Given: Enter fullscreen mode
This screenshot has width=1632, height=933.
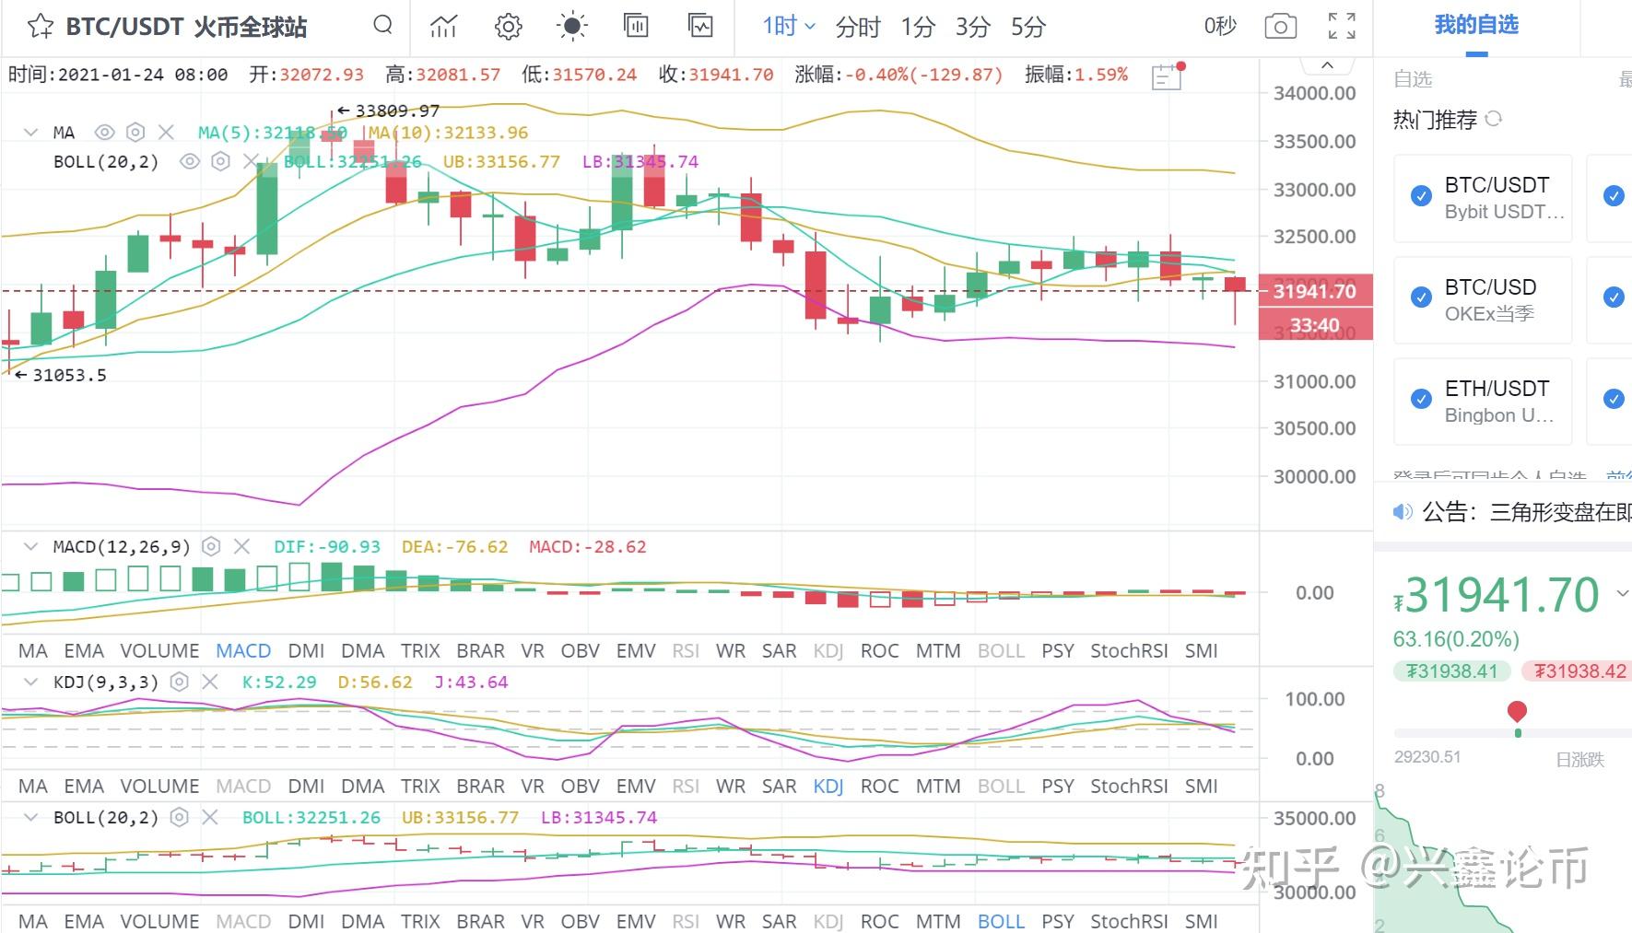Looking at the screenshot, I should tap(1342, 27).
